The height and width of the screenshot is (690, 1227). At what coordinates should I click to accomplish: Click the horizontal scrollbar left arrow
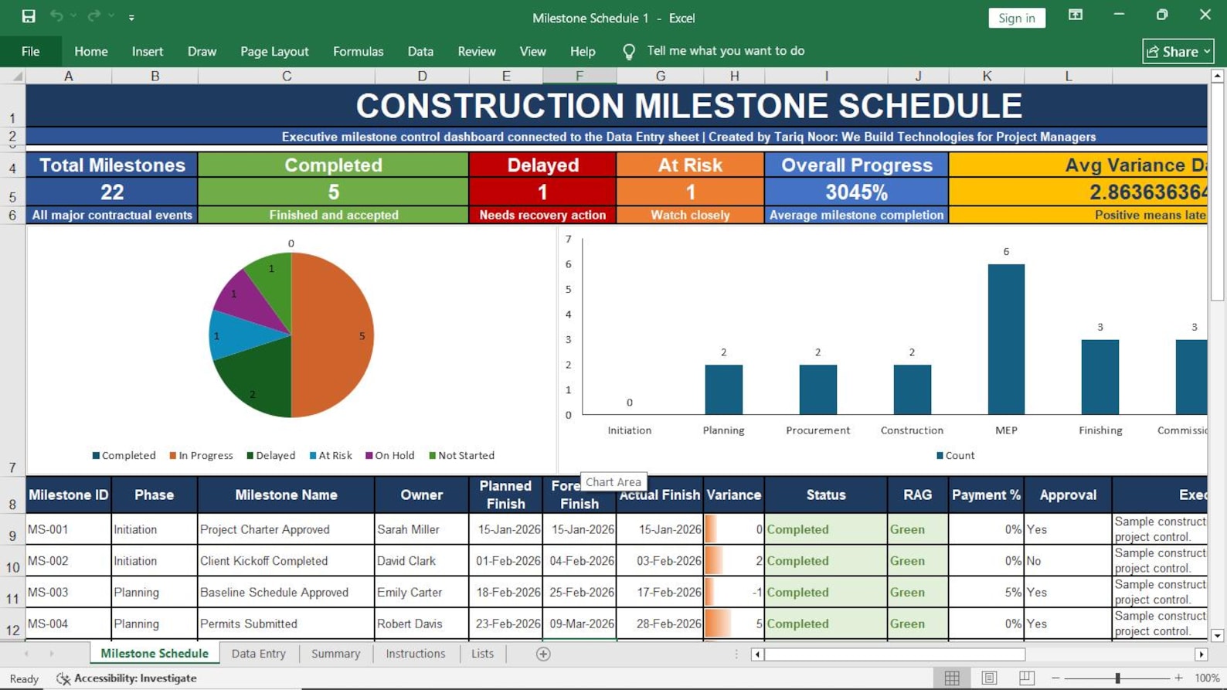(757, 654)
